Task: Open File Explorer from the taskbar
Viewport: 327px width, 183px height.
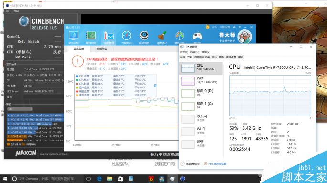Action: (x=110, y=179)
